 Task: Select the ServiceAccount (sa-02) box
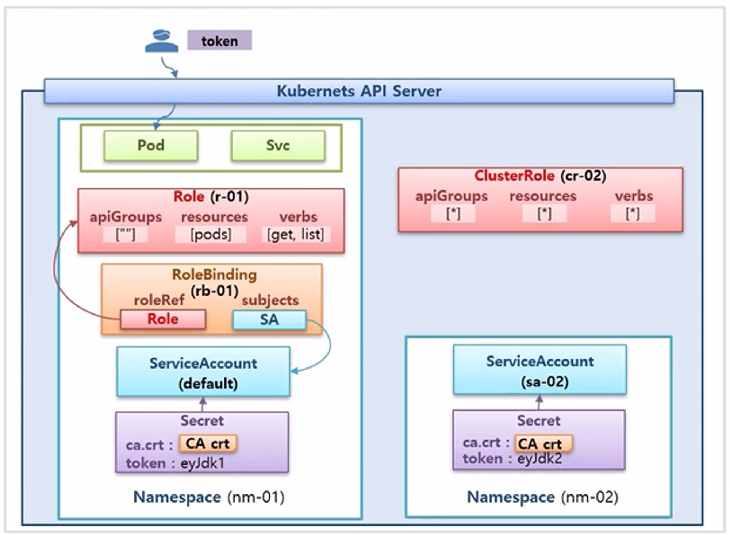click(540, 370)
